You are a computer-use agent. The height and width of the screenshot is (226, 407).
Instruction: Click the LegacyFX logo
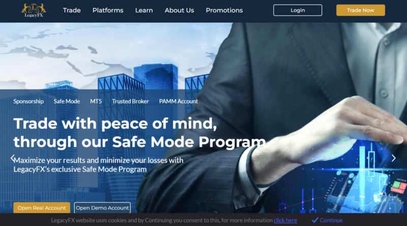34,10
